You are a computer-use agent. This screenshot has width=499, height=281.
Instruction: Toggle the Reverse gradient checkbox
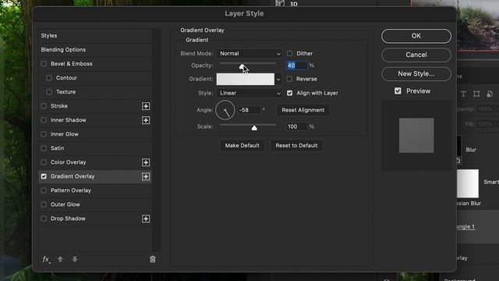click(289, 79)
